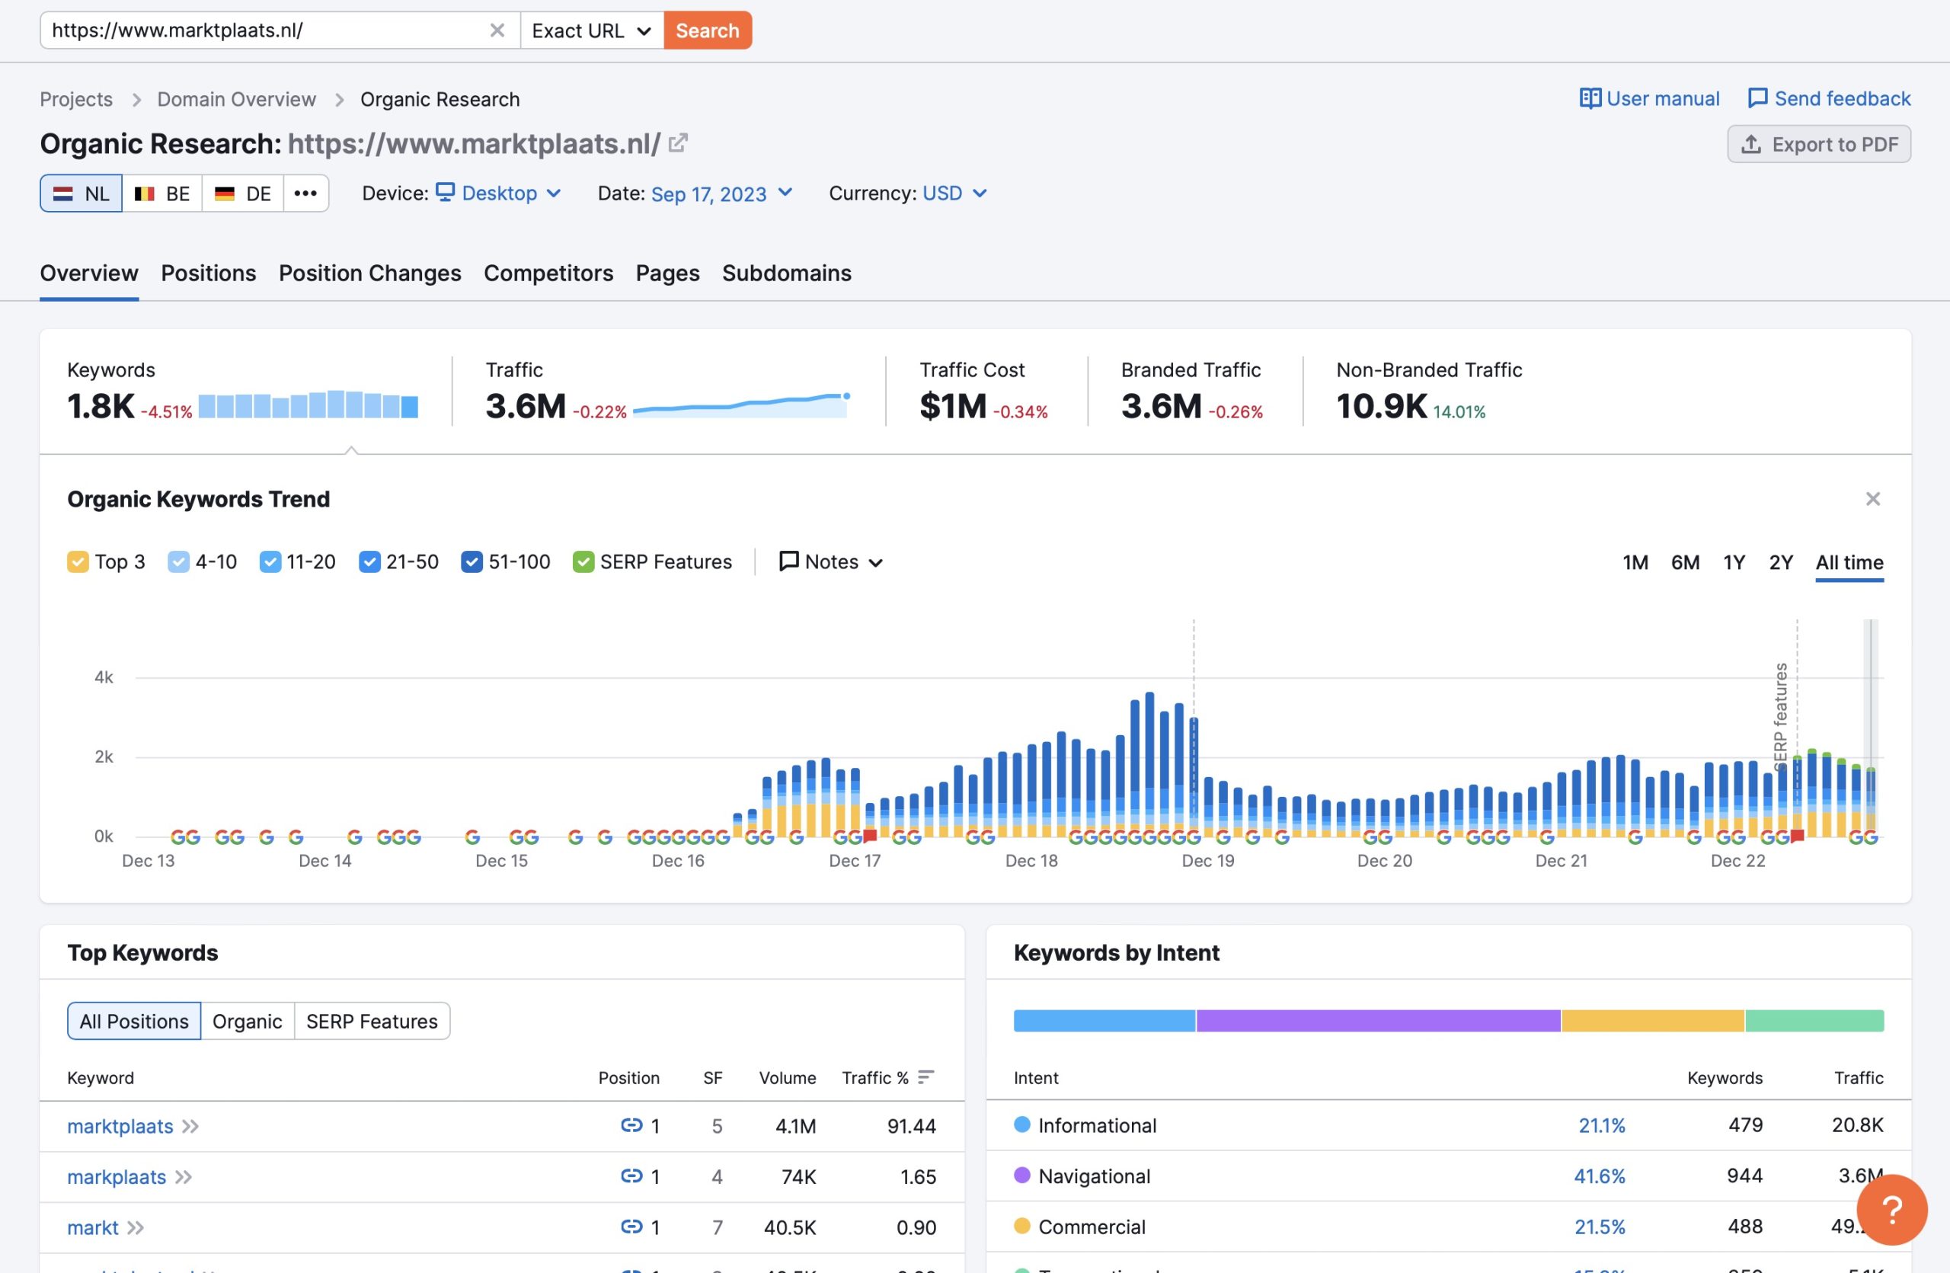Toggle the 51-100 positions checkbox
The image size is (1950, 1273).
[472, 562]
